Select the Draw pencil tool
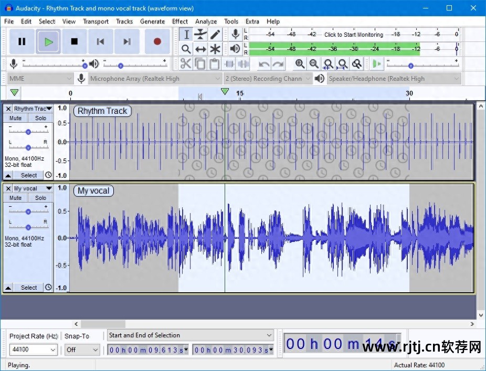This screenshot has width=486, height=371. coord(215,35)
